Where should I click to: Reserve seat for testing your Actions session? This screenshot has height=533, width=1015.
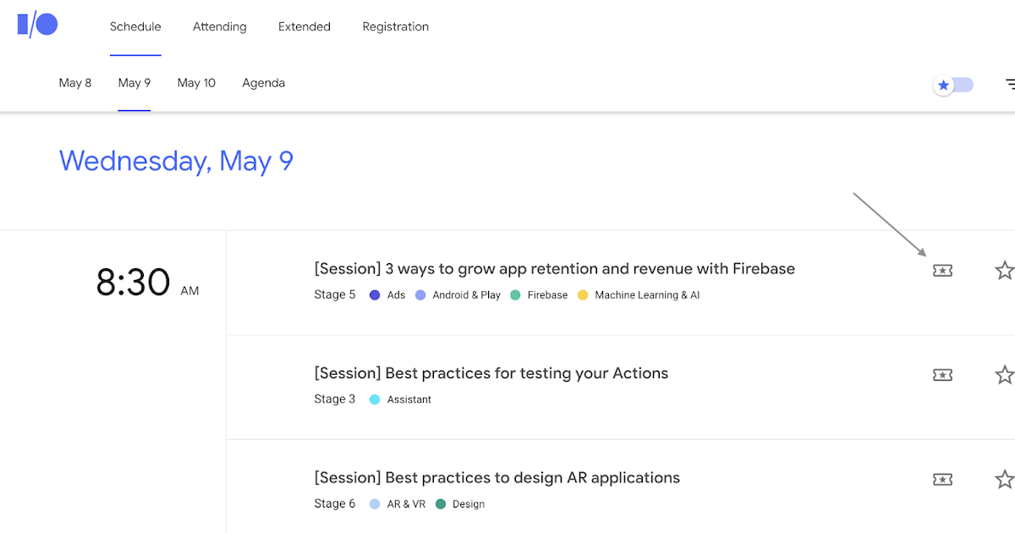point(942,375)
